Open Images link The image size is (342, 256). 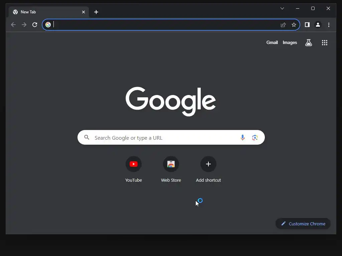pos(290,42)
